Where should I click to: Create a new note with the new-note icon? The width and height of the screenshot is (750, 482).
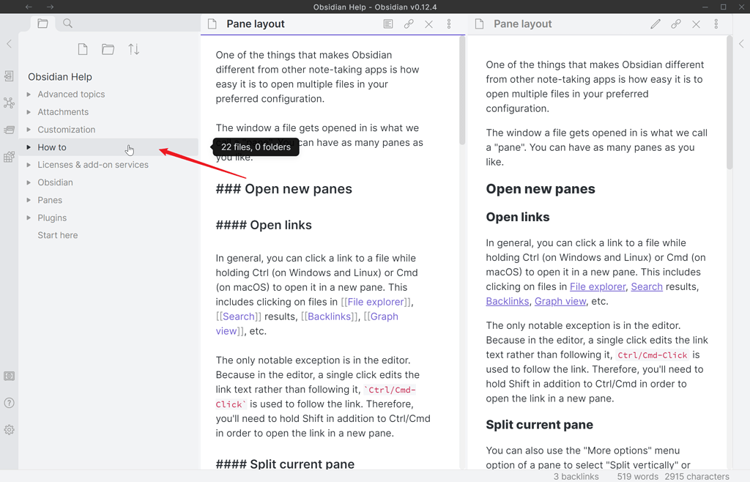82,49
